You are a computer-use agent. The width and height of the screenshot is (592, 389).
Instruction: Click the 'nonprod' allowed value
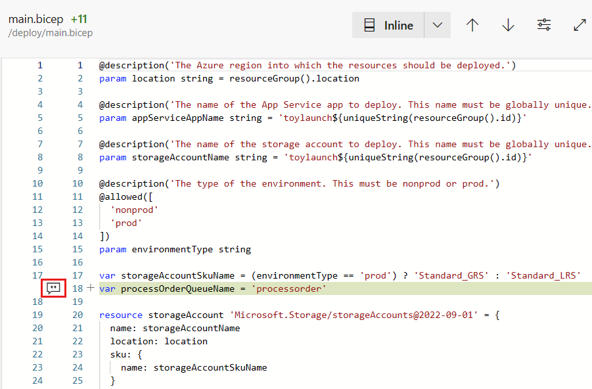pyautogui.click(x=134, y=210)
